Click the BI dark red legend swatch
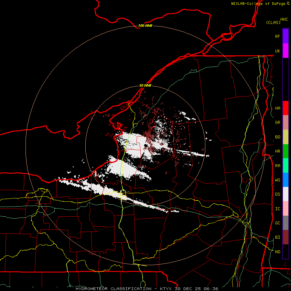291x291 pixels. click(286, 237)
